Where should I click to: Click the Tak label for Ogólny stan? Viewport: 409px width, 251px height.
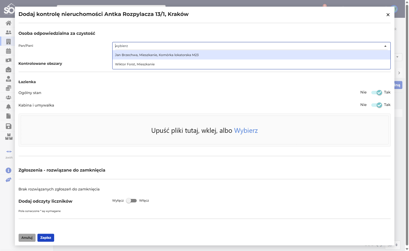pos(387,92)
